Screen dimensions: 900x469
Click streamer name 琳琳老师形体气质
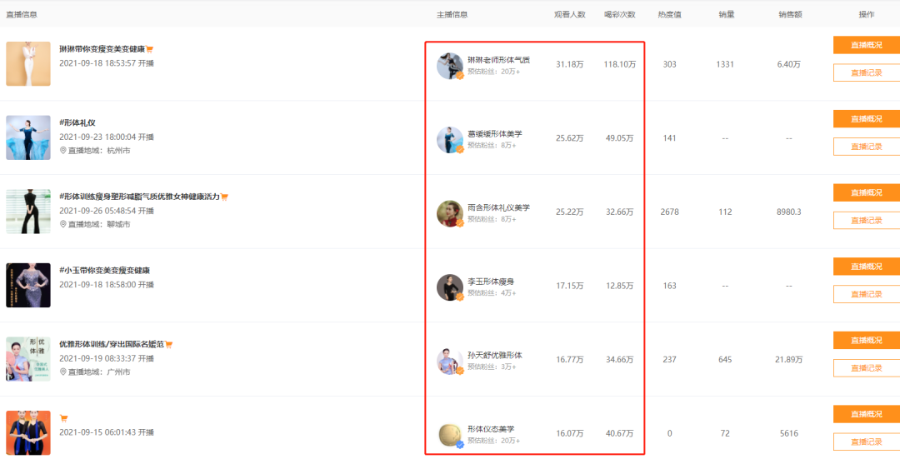point(499,60)
